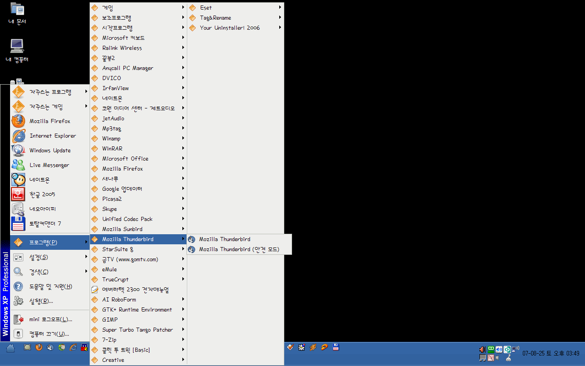The image size is (585, 366).
Task: Launch 토탈커맨더 7 from the Start menu
Action: tap(50, 224)
